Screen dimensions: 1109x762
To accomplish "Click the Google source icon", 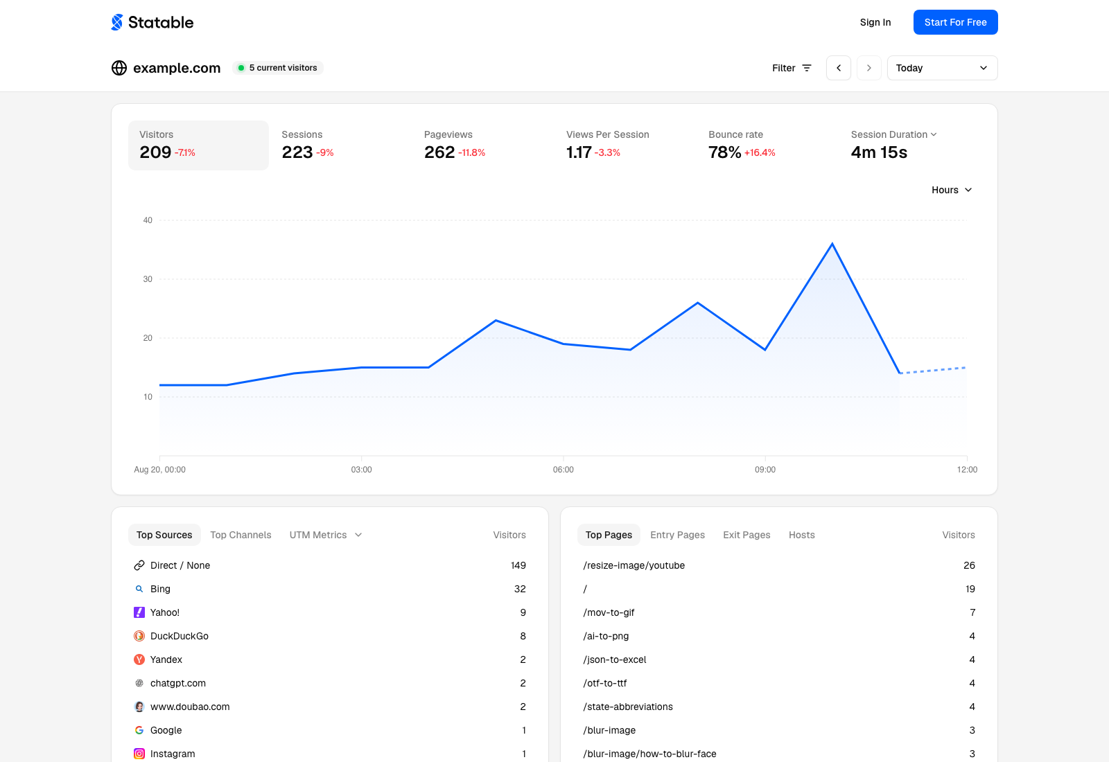I will coord(139,730).
